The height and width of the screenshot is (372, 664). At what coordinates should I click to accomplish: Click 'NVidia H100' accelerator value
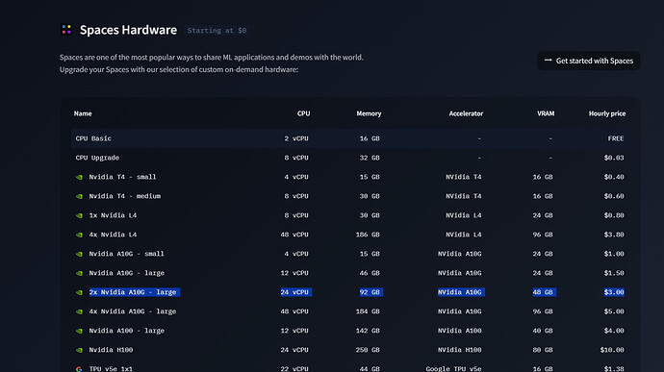point(459,350)
